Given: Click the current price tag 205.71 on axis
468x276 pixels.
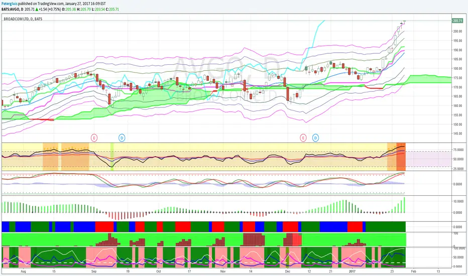Looking at the screenshot, I should [x=457, y=21].
